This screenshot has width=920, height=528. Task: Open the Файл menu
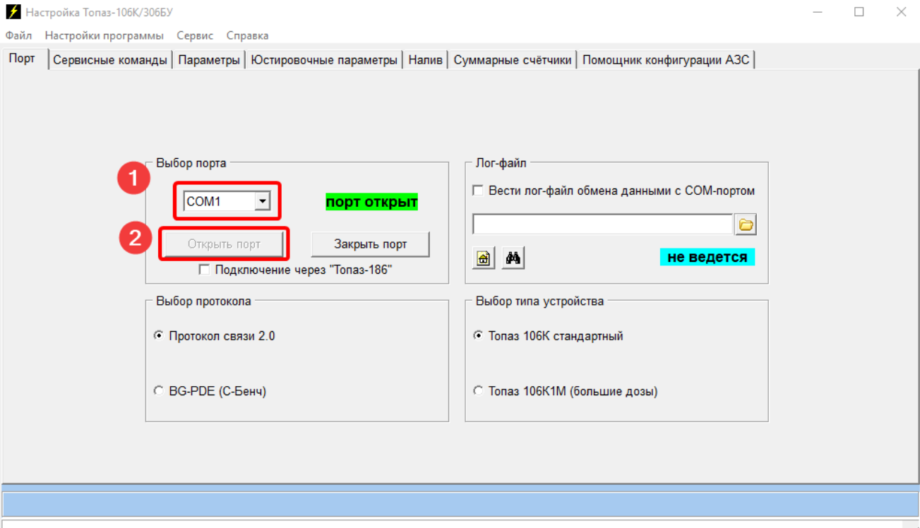click(18, 35)
